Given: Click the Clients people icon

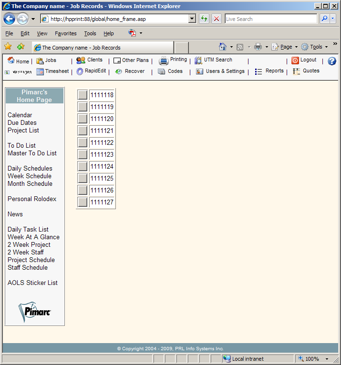Looking at the screenshot, I should (81, 61).
